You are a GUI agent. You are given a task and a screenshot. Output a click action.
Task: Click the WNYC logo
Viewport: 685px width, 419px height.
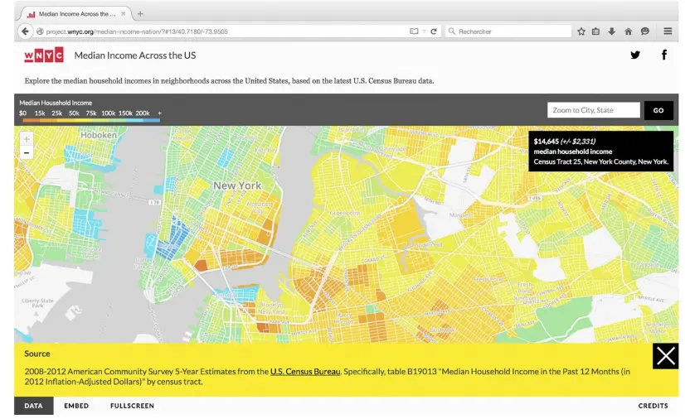point(44,55)
